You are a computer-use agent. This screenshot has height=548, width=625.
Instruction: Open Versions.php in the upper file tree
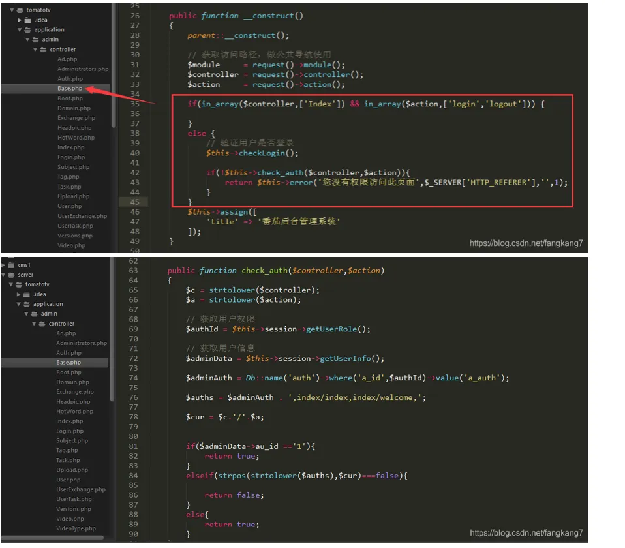click(74, 236)
